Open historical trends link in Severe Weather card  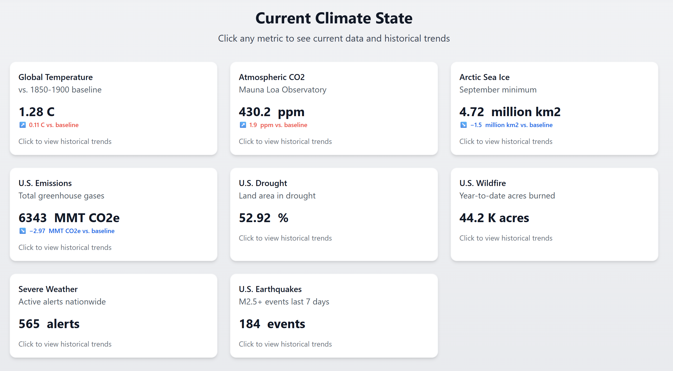click(x=65, y=344)
